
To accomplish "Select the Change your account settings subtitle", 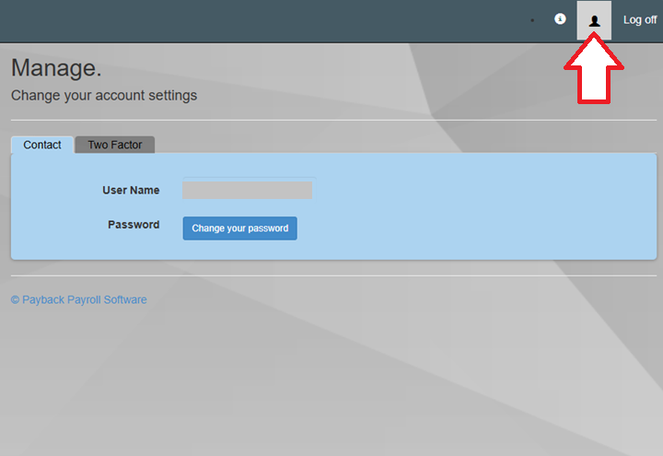I will 104,95.
